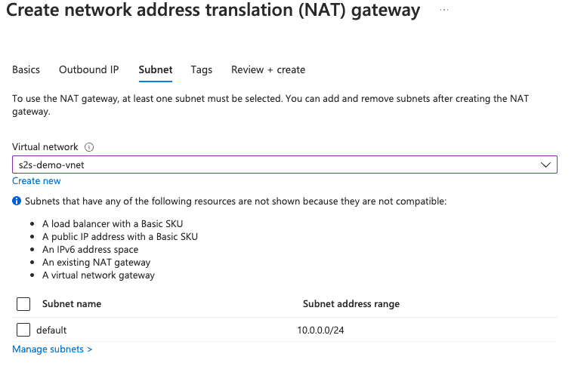Click the Create NAT gateway page title

pyautogui.click(x=213, y=11)
